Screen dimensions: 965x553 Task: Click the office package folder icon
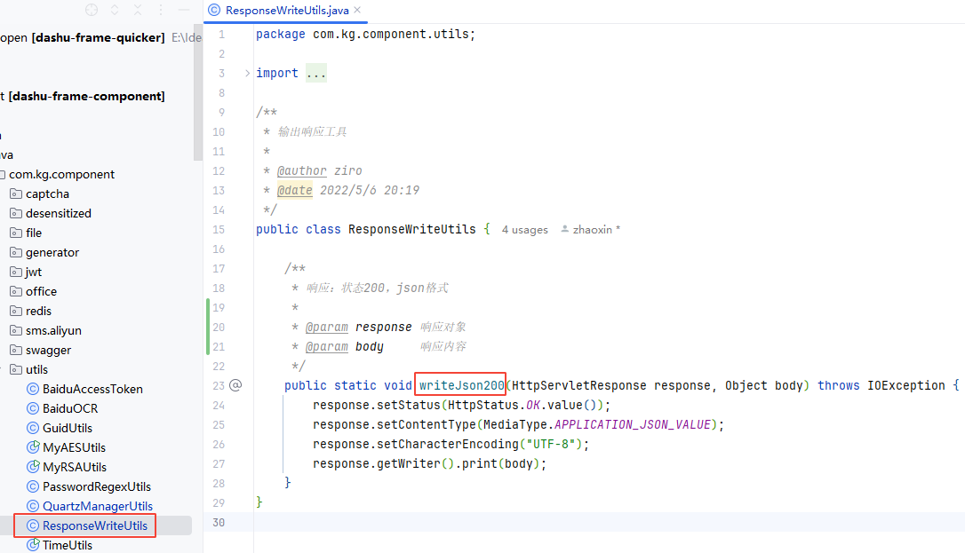pyautogui.click(x=16, y=291)
